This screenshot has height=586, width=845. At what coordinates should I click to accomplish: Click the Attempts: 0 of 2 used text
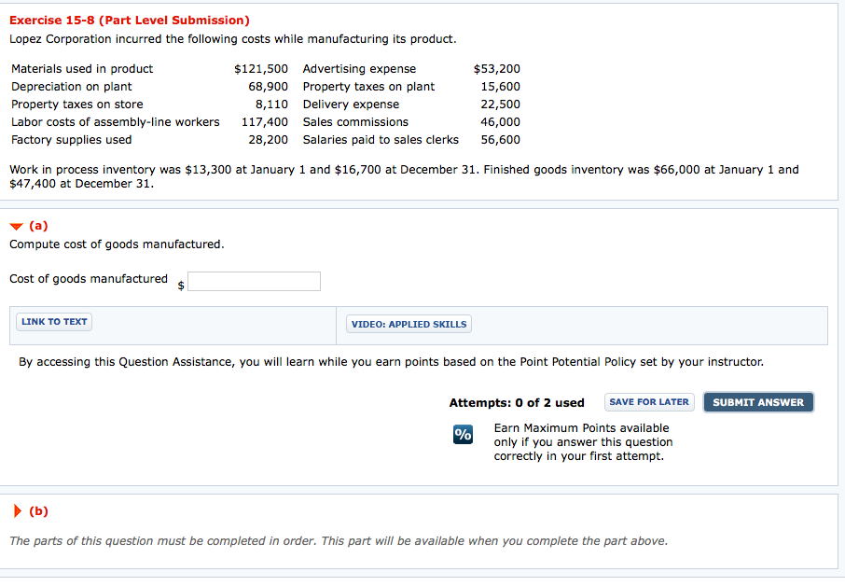click(x=517, y=403)
